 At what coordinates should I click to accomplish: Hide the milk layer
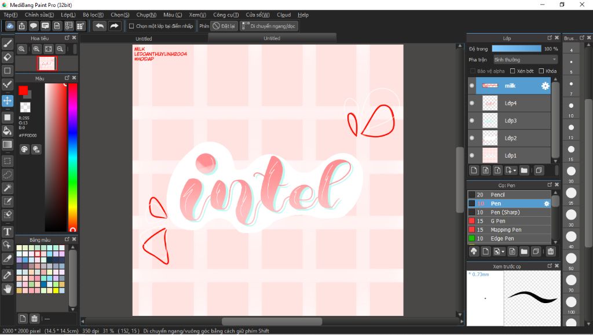[471, 86]
